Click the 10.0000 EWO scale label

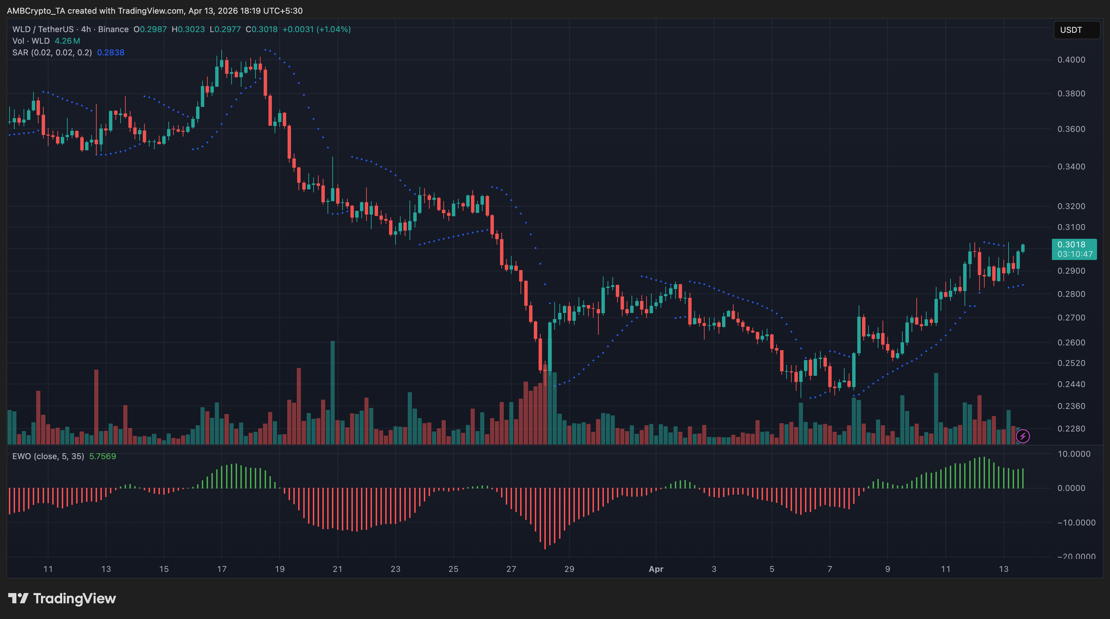[1073, 454]
